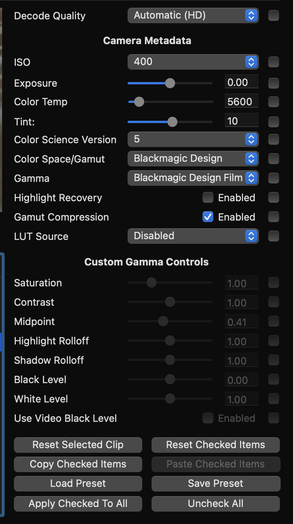The height and width of the screenshot is (524, 293).
Task: Click the Color Temp slider handle
Action: [139, 102]
